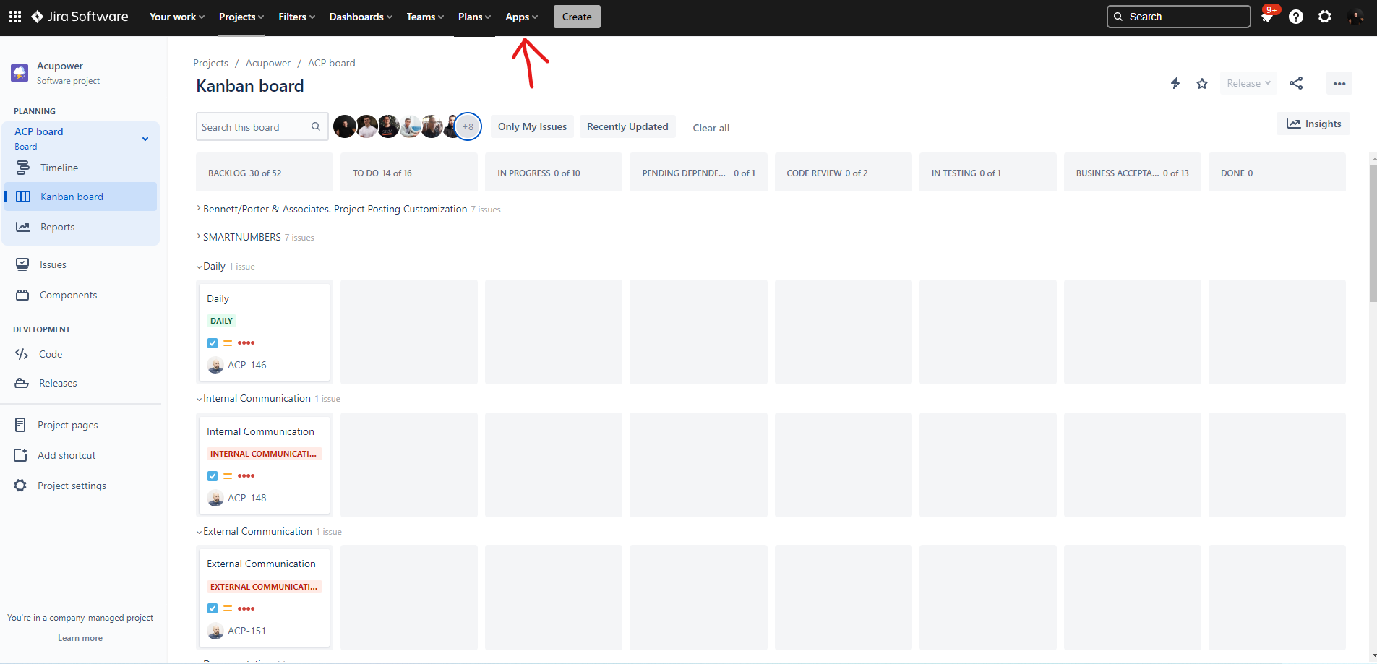Viewport: 1377px width, 664px height.
Task: Open the app switcher grid icon
Action: pos(15,17)
